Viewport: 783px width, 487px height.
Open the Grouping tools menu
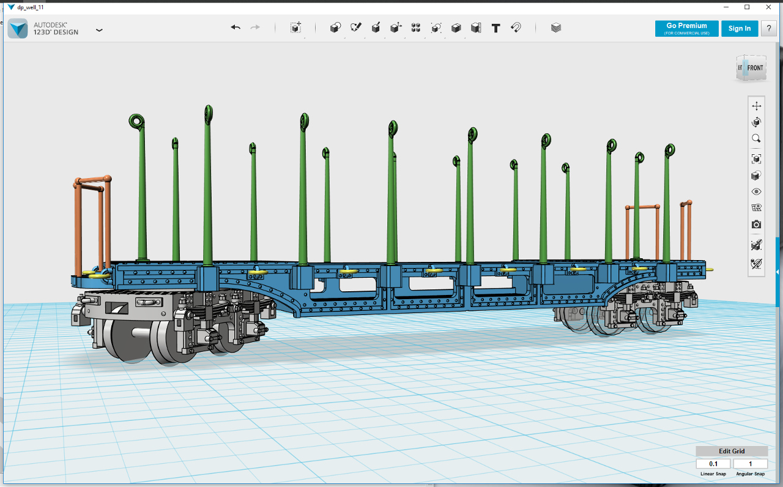[436, 28]
